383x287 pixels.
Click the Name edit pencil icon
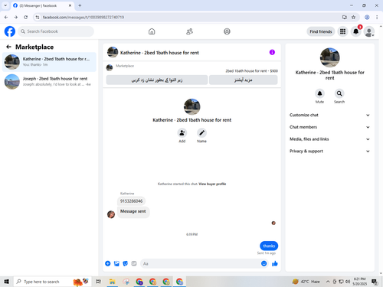click(201, 133)
